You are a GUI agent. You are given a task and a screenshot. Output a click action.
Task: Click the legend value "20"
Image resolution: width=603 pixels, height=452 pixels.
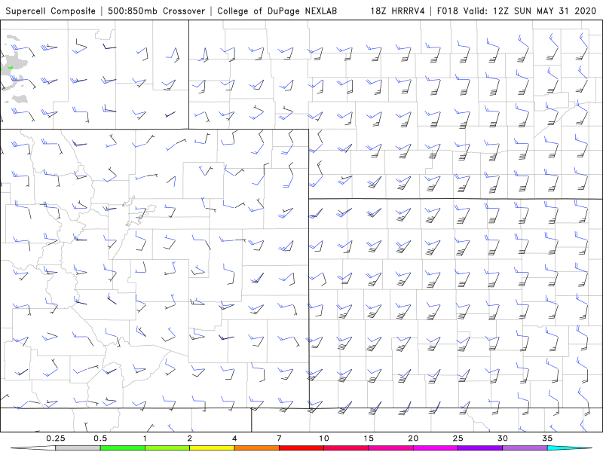[x=413, y=438]
